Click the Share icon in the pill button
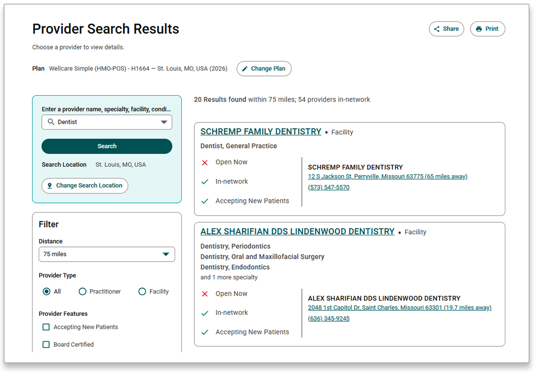 (x=438, y=28)
